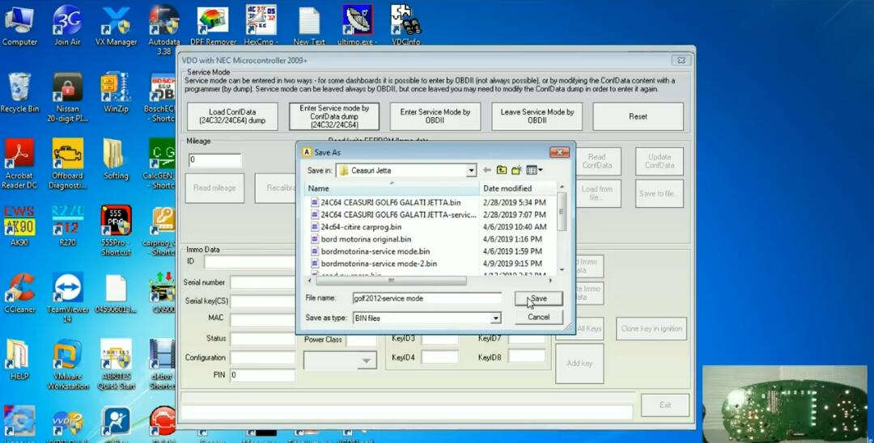Open AK90 desktop shortcut
874x443 pixels.
click(x=19, y=226)
